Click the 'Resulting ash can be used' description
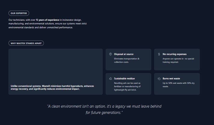Screen dimensions: 214x125 (127, 86)
